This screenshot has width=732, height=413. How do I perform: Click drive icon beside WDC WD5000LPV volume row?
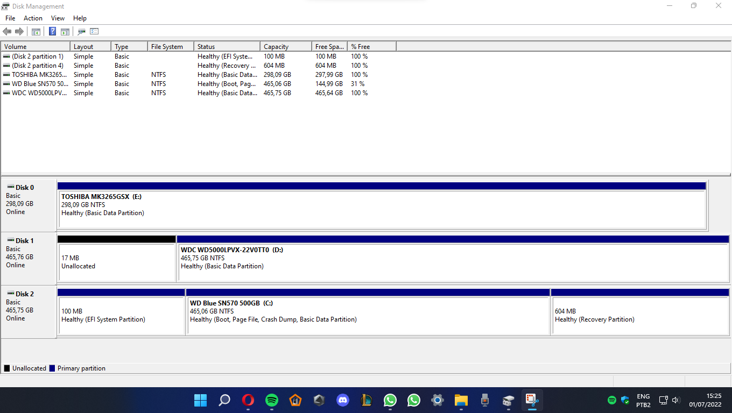(x=6, y=93)
